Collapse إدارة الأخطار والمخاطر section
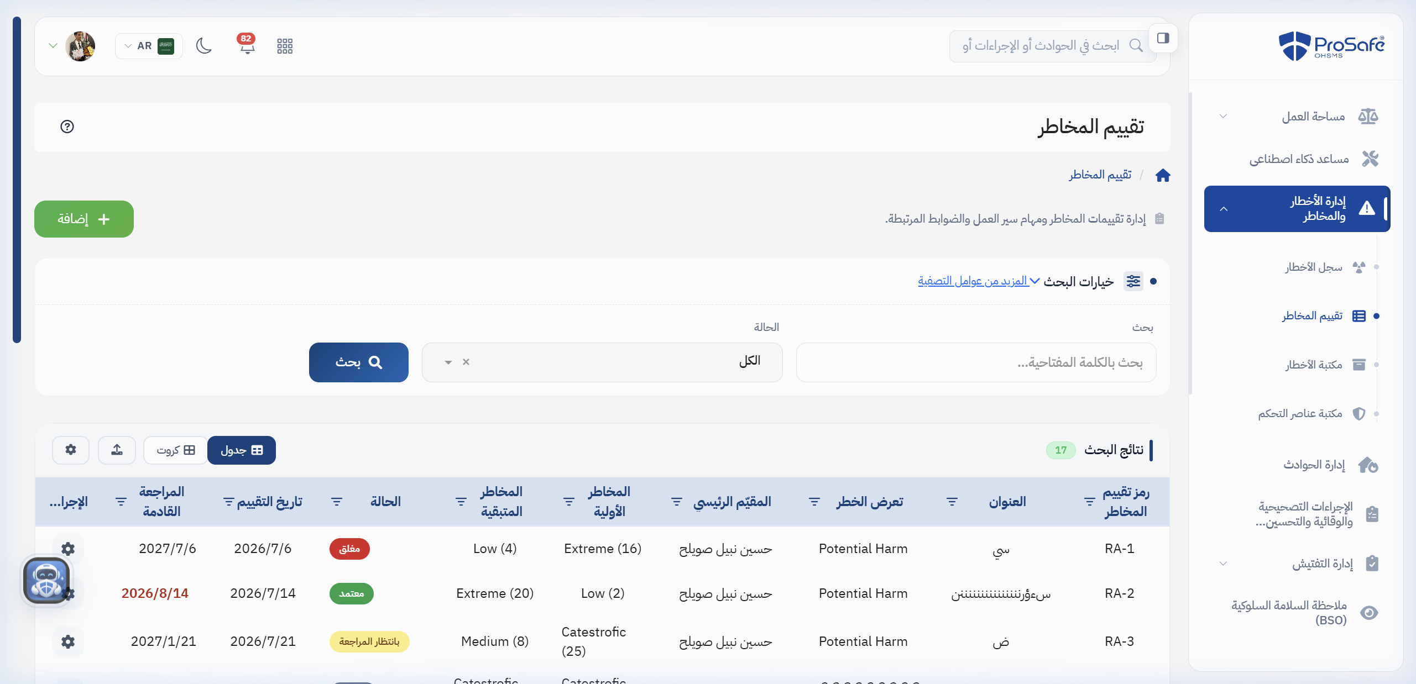Image resolution: width=1416 pixels, height=684 pixels. [x=1297, y=209]
